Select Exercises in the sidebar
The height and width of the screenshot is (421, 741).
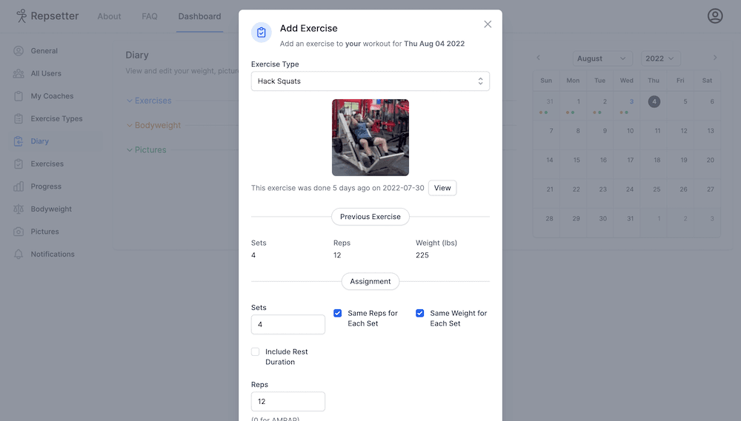click(x=56, y=164)
